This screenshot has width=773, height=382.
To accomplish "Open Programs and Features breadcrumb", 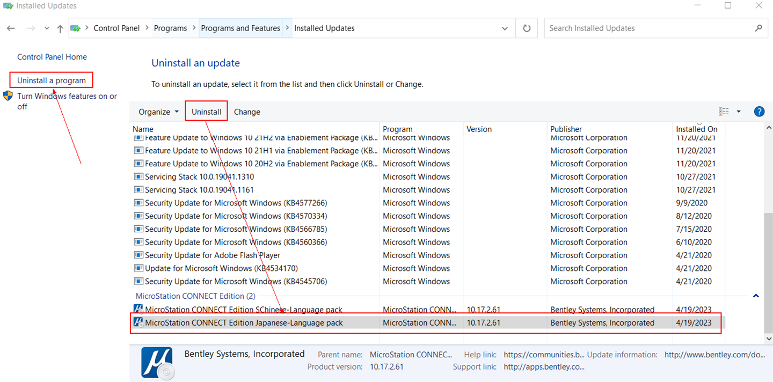I will [x=240, y=28].
